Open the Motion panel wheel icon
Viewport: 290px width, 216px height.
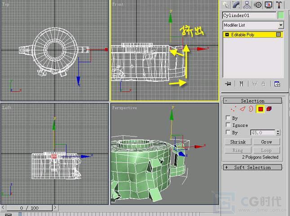(x=258, y=4)
